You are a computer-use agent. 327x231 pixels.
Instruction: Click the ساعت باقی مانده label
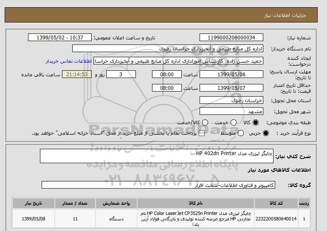pyautogui.click(x=41, y=75)
